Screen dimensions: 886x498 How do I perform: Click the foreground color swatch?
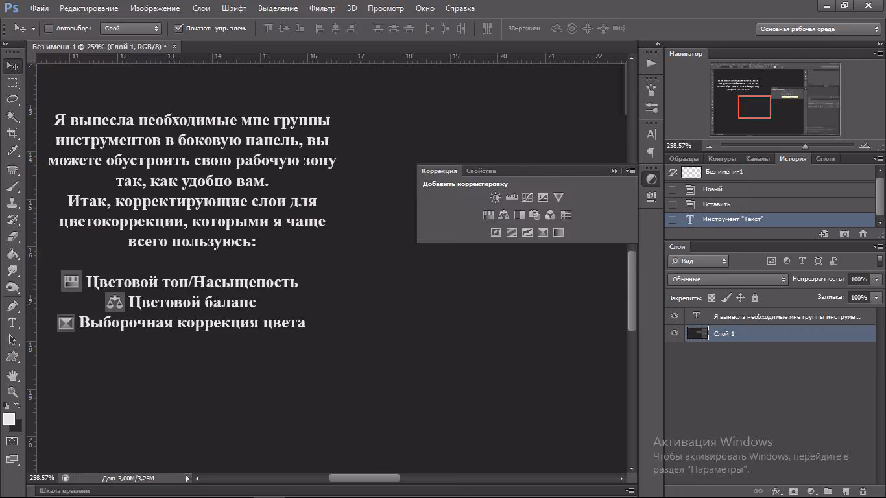9,420
